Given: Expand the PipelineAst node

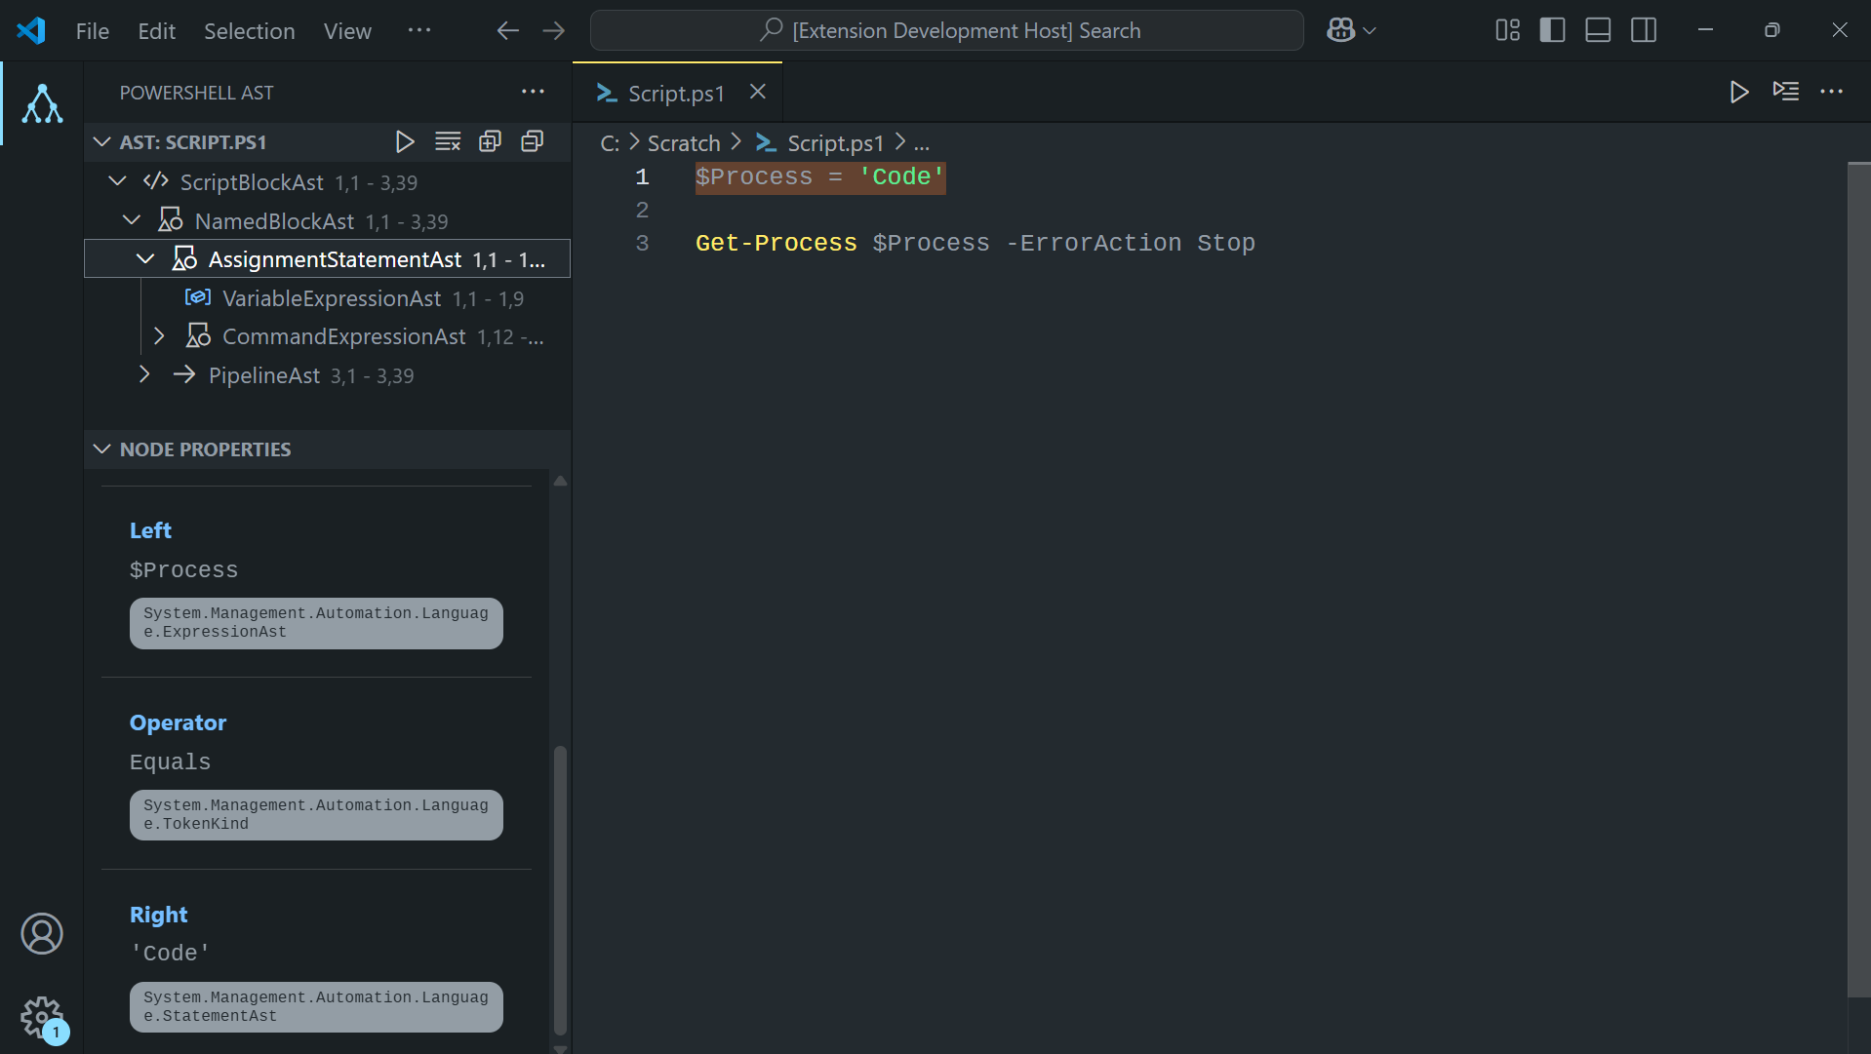Looking at the screenshot, I should pos(145,374).
